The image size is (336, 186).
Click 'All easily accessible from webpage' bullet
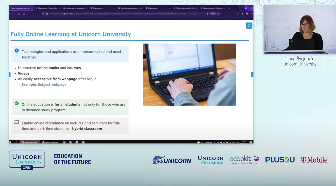(x=57, y=79)
